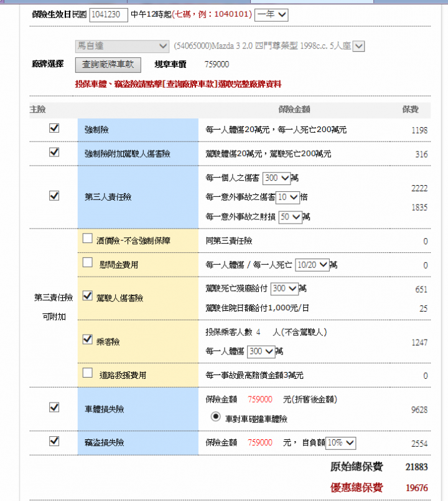This screenshot has height=501, width=448.
Task: Open 乘客險 每一人體傷 300 dropdown
Action: (x=261, y=352)
